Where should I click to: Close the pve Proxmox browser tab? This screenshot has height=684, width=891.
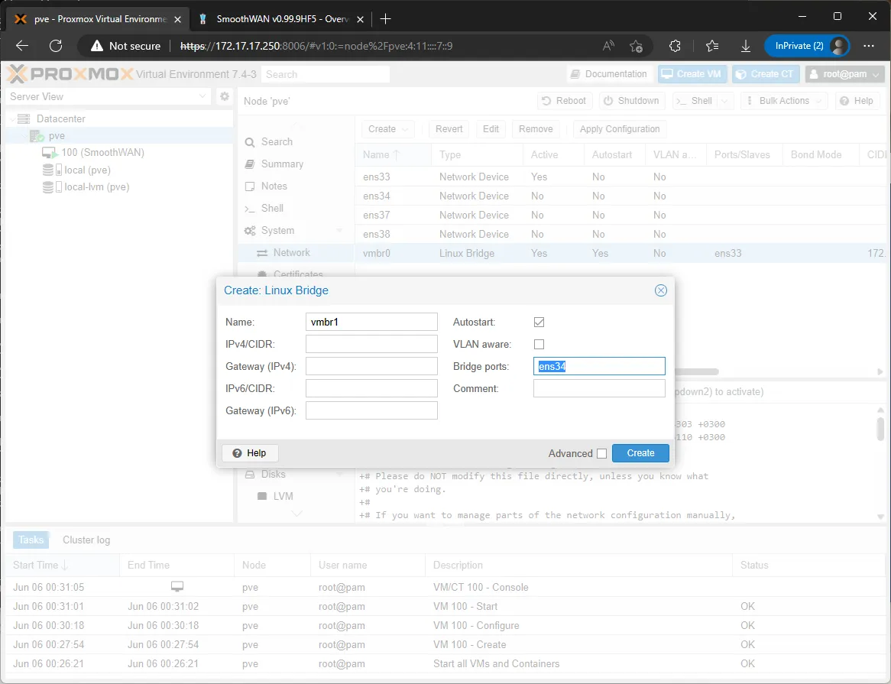click(x=178, y=19)
